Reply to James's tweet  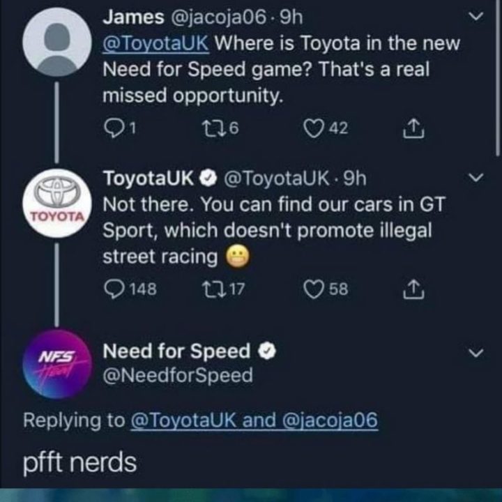(x=112, y=128)
